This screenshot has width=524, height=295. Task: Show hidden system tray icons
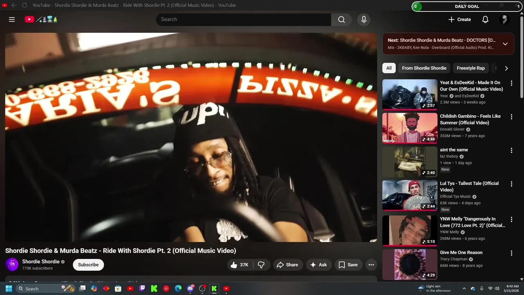pyautogui.click(x=464, y=288)
